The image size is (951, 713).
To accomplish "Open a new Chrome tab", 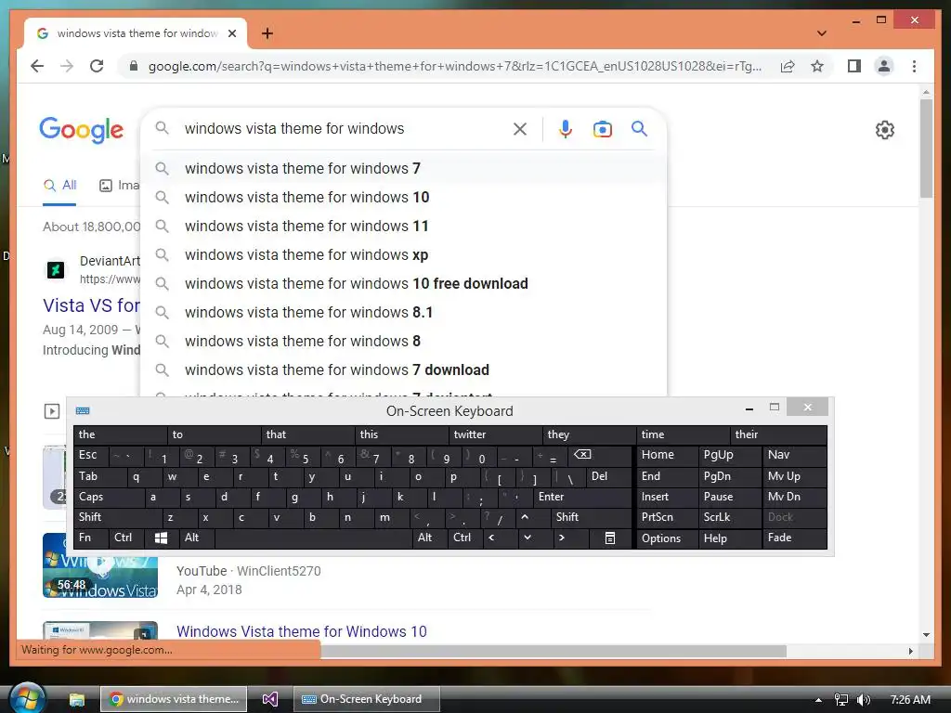I will [267, 33].
